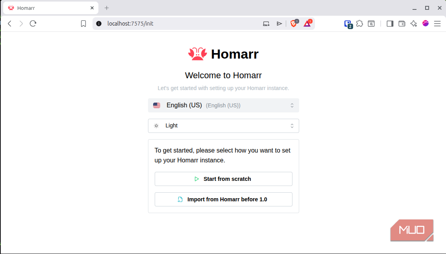Click the Homarr lobster logo
Viewport: 446px width, 254px height.
pos(197,54)
